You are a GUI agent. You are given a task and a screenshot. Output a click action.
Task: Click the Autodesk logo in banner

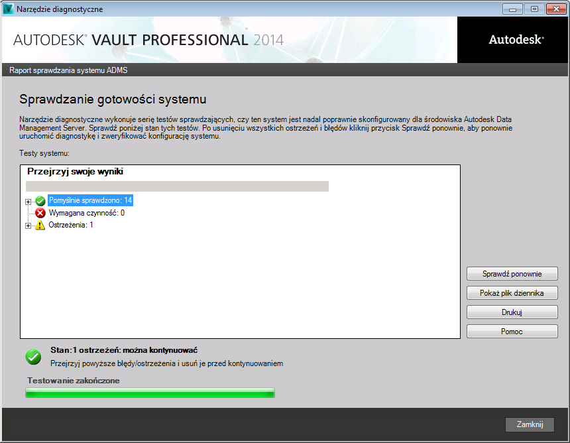pos(516,39)
